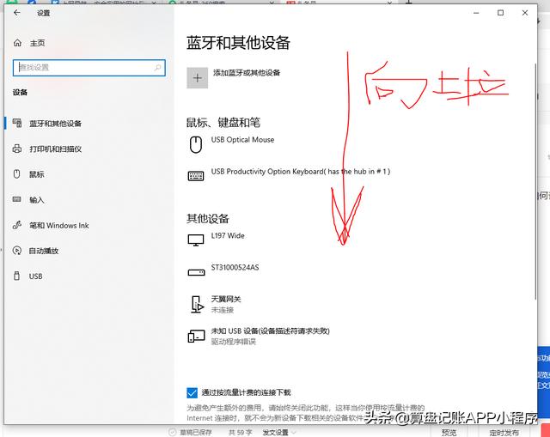Select the 未知 USB 设备 entry
The width and height of the screenshot is (550, 437).
click(259, 336)
